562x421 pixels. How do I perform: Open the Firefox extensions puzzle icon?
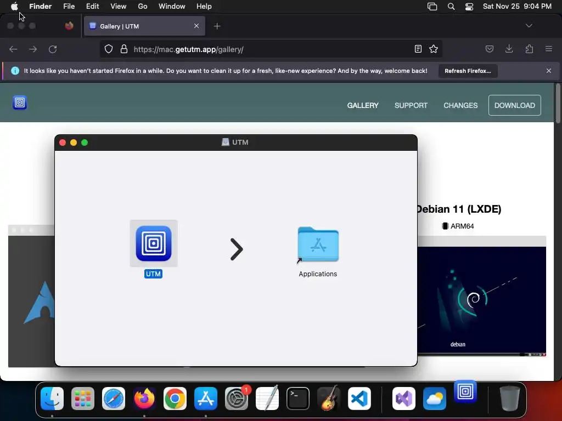coord(529,49)
